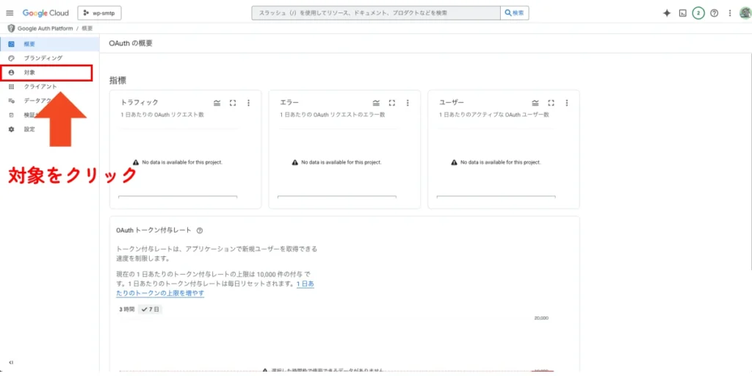This screenshot has height=376, width=752.
Task: Open the top bar three-dot settings menu
Action: tap(729, 13)
